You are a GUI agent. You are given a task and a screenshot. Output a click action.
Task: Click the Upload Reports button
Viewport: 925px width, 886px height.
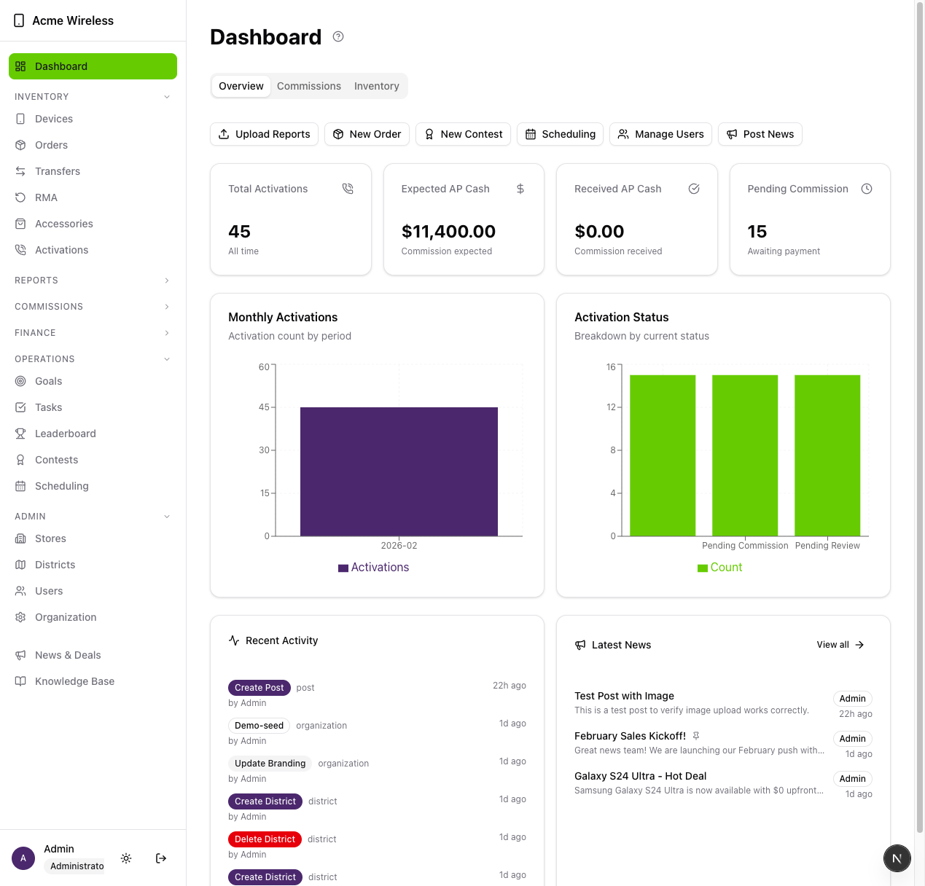tap(264, 134)
